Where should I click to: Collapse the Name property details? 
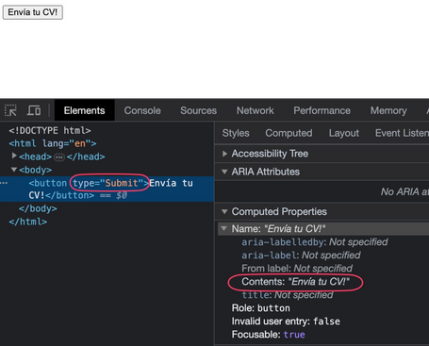224,228
